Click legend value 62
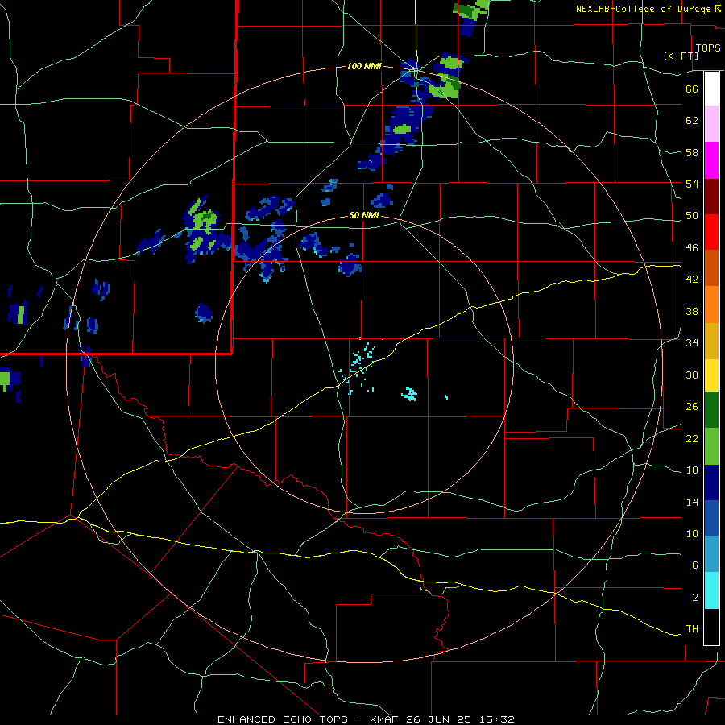This screenshot has height=725, width=725. (x=692, y=120)
